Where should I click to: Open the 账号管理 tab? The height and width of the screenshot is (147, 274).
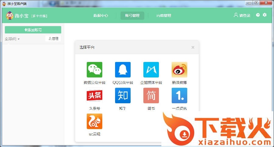(x=132, y=15)
